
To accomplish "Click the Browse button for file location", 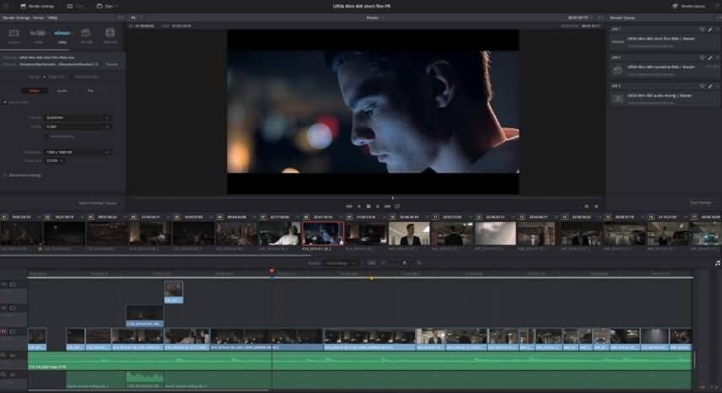I will pyautogui.click(x=112, y=64).
